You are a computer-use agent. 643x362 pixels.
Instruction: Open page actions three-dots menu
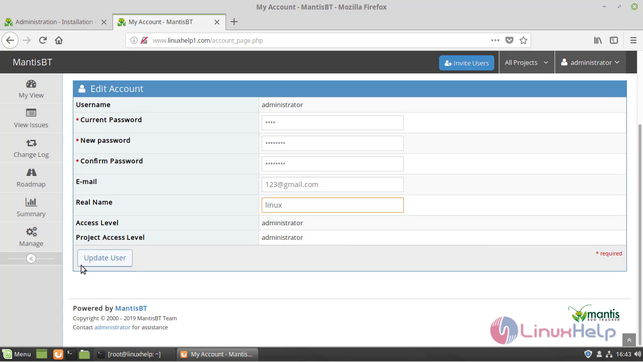(x=495, y=40)
